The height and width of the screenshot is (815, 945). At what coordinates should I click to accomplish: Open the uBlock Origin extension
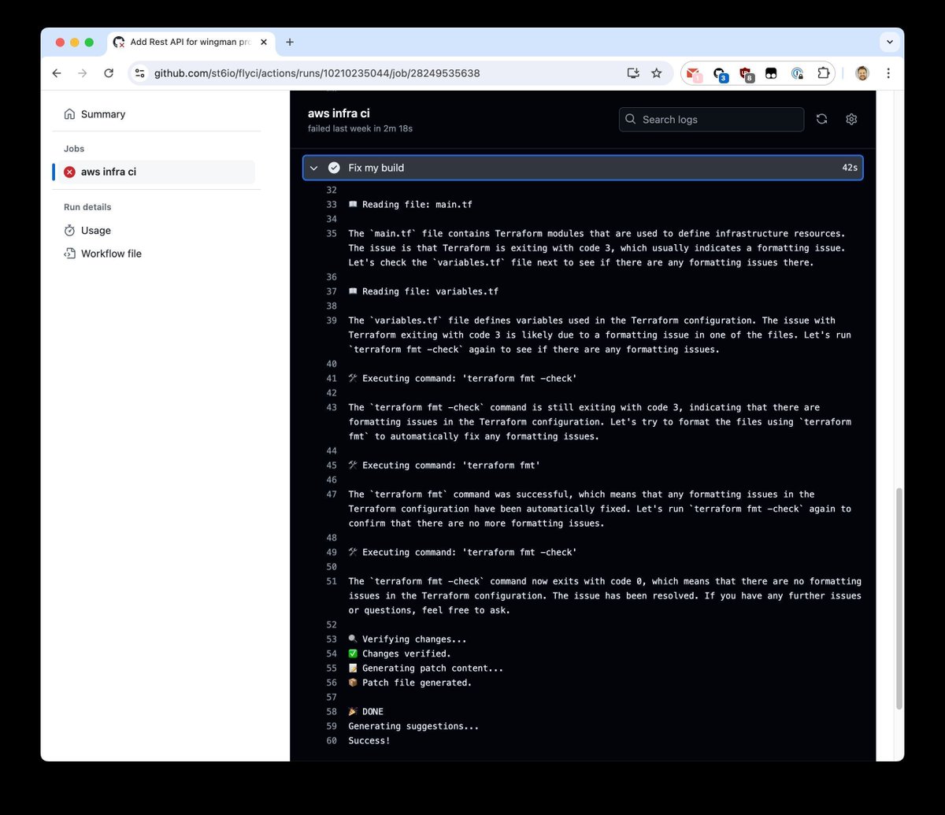click(746, 73)
